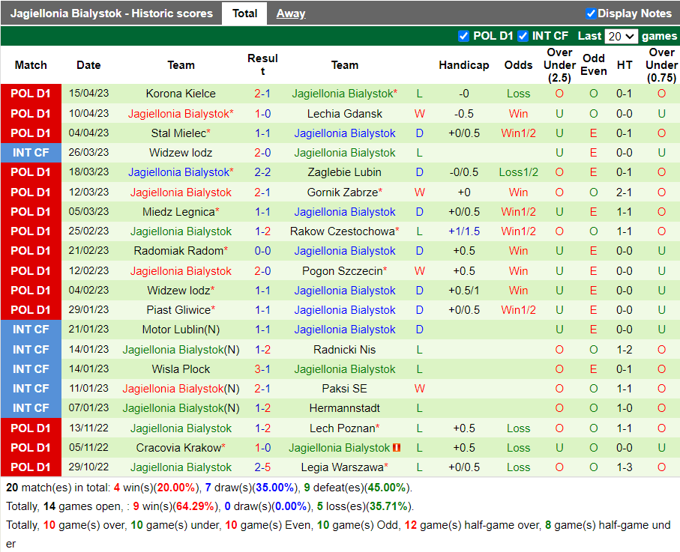Click the Win odds in the Gornik Zabrze row
The width and height of the screenshot is (680, 552).
pyautogui.click(x=518, y=192)
